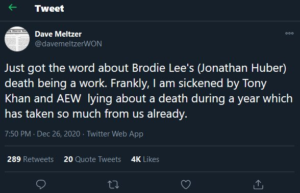
Task: Select the Tweet header title
Action: click(49, 8)
